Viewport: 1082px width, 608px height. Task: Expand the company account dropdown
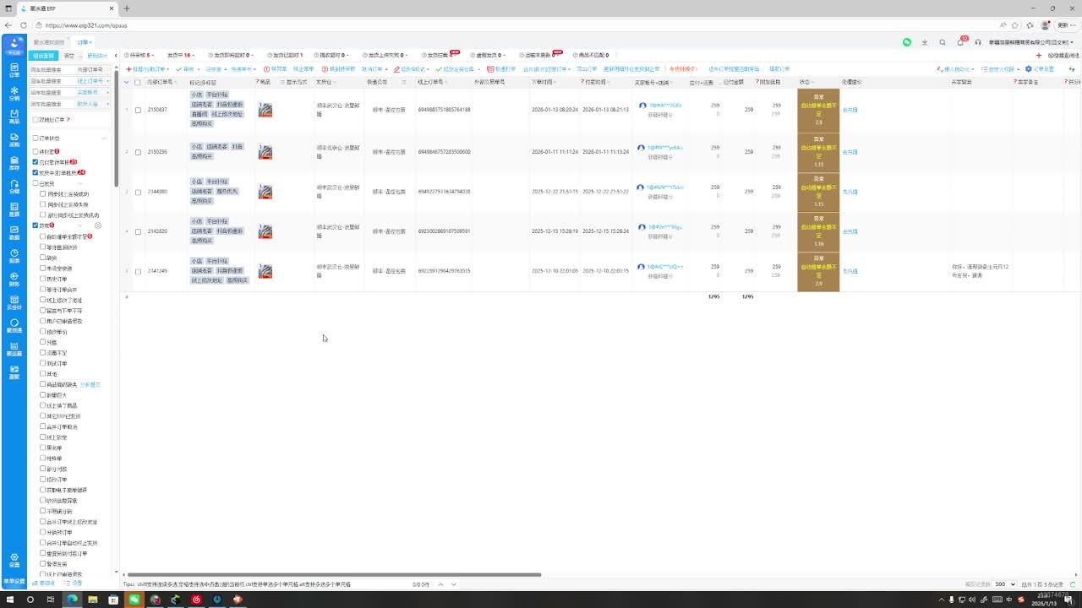(x=1073, y=42)
